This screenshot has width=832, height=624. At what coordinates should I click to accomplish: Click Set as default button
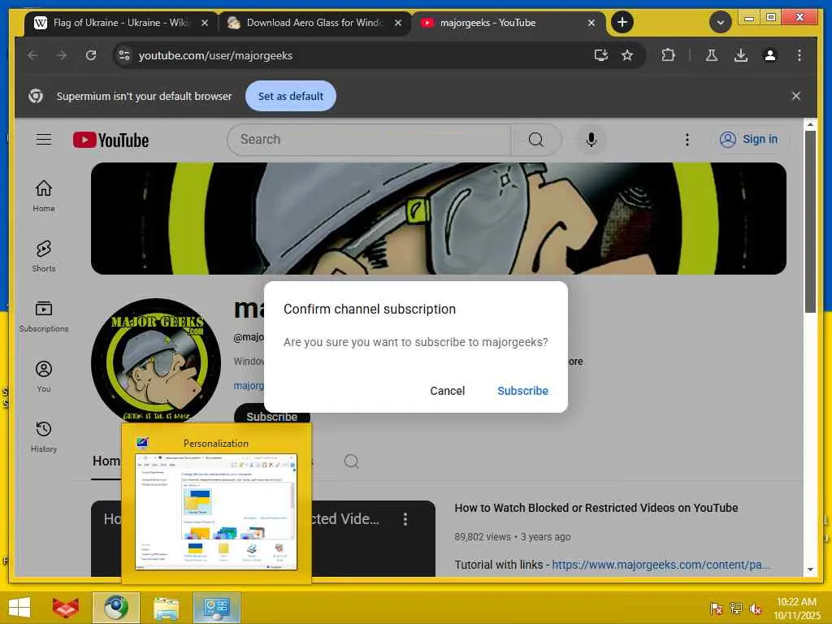290,96
